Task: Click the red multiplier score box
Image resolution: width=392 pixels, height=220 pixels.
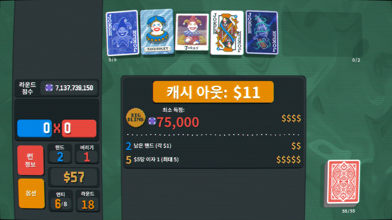Action: (x=79, y=128)
